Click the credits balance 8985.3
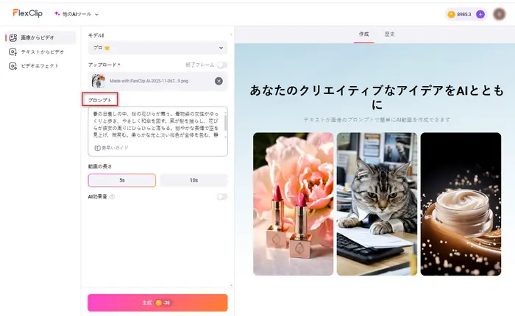 464,15
